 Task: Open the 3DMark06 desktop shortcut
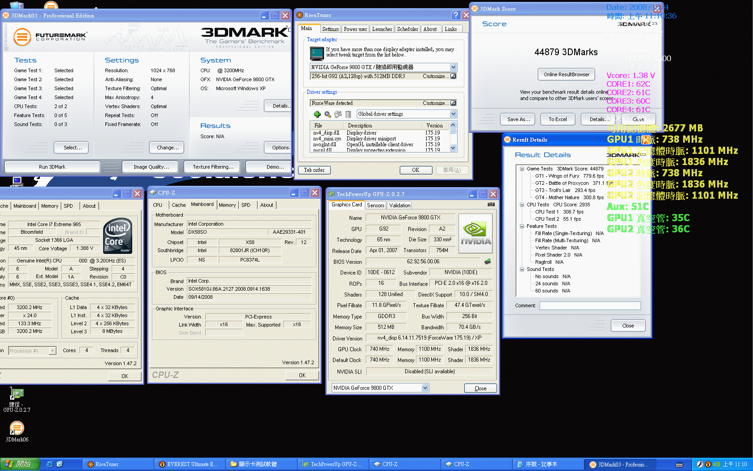[x=17, y=432]
